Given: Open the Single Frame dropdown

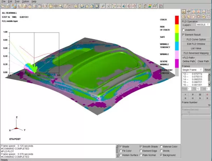Looking at the screenshot, I should coord(192,70).
